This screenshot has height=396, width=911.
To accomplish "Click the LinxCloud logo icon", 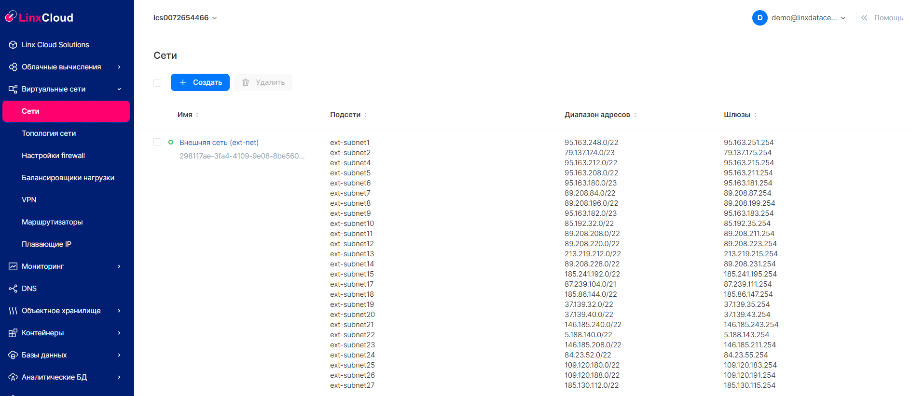I will tap(11, 17).
